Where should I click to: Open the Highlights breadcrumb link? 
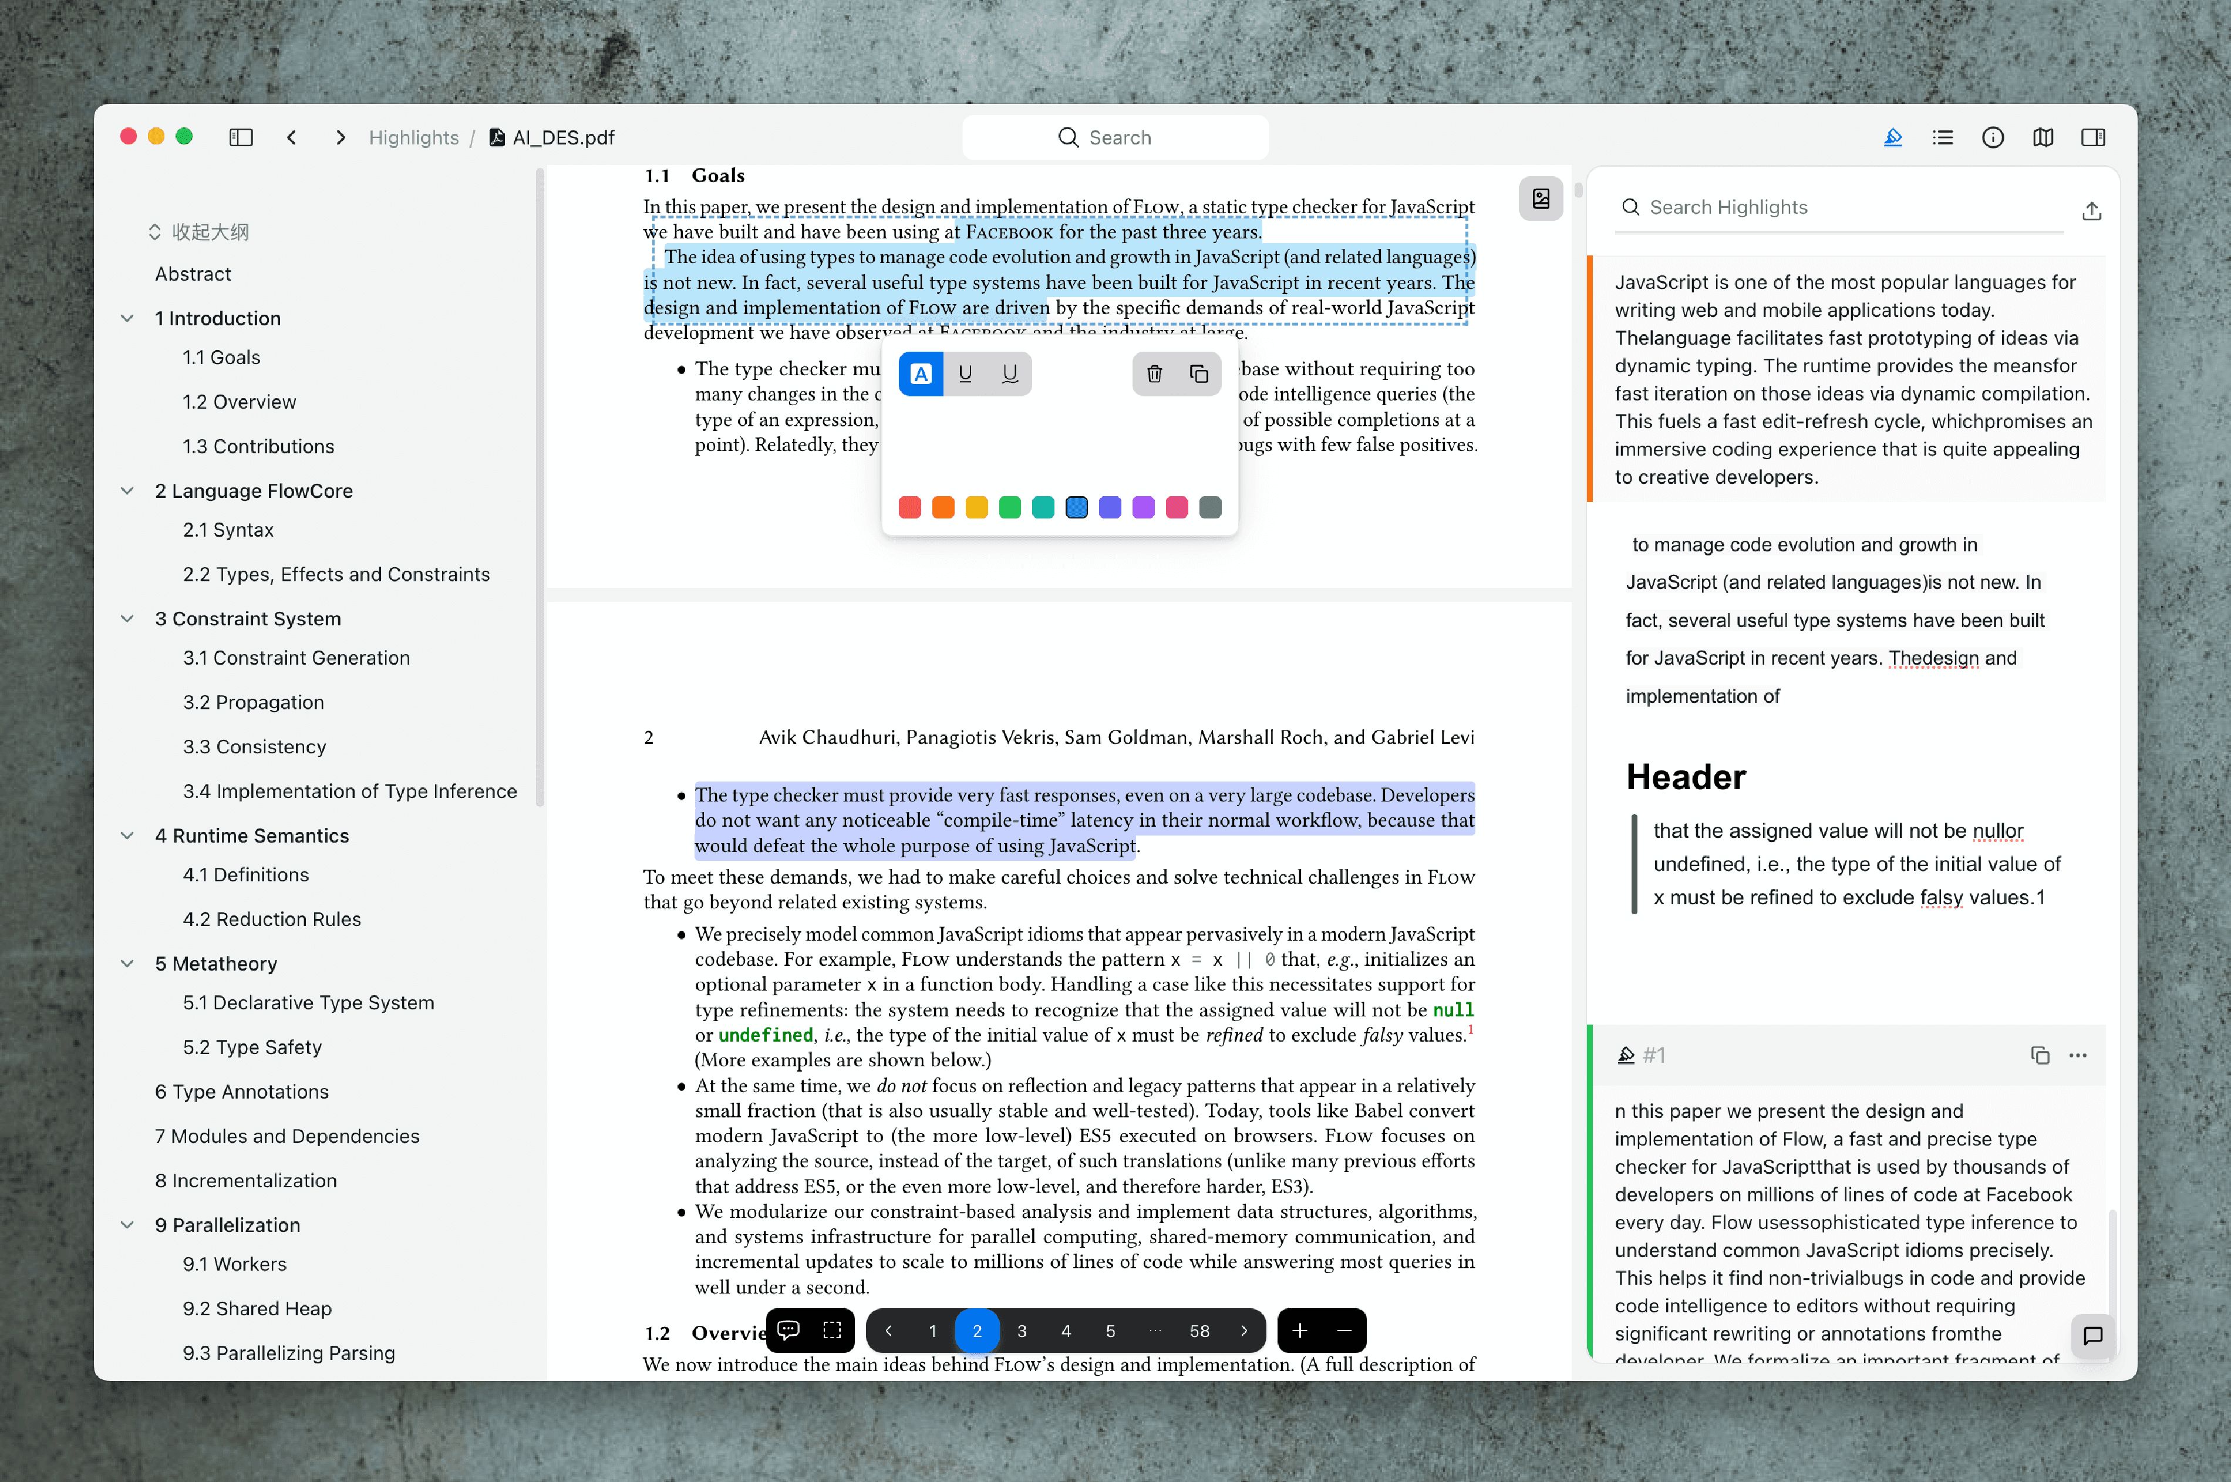(x=413, y=137)
